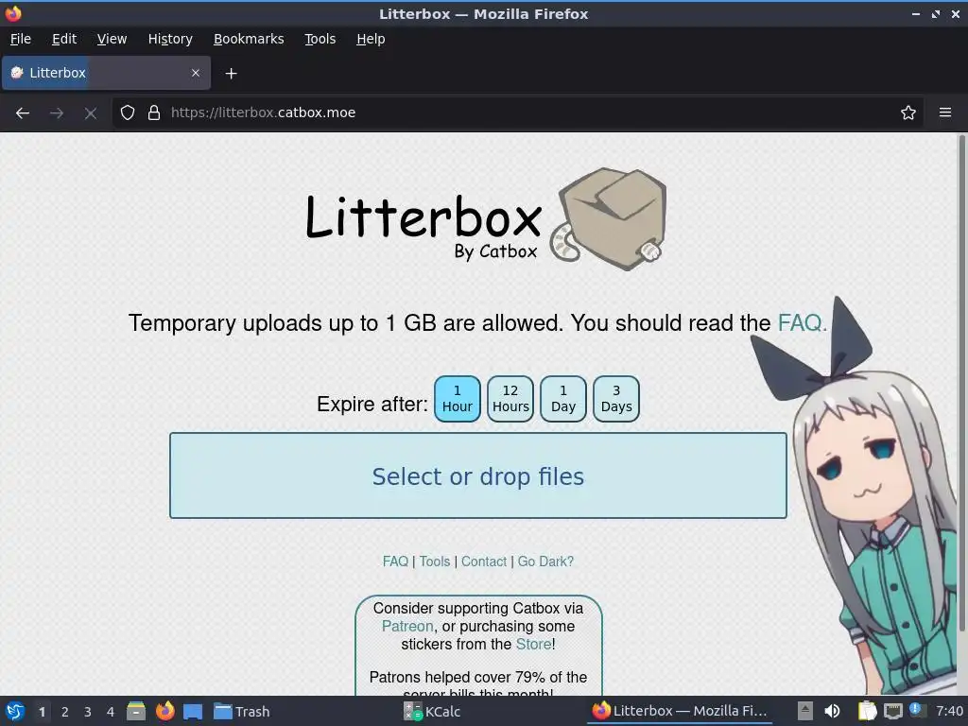The image size is (968, 726).
Task: Open the Help menu
Action: pos(371,39)
